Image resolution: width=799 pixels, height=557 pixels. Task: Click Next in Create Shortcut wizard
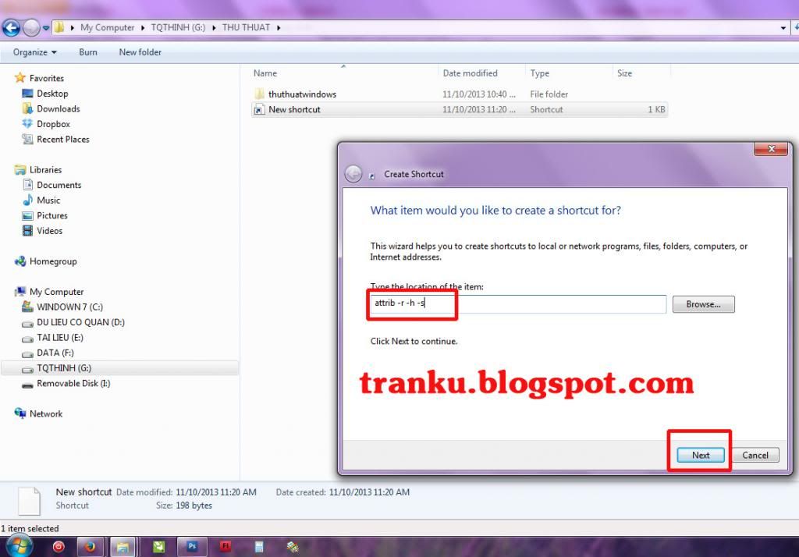tap(701, 455)
